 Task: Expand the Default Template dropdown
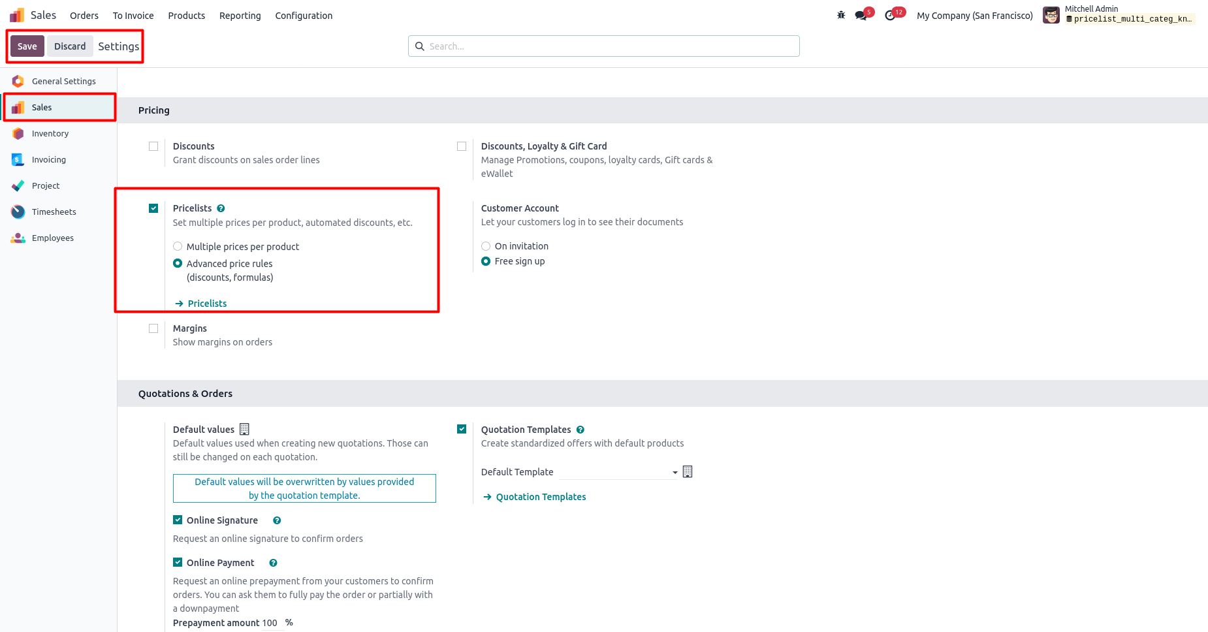click(x=675, y=473)
